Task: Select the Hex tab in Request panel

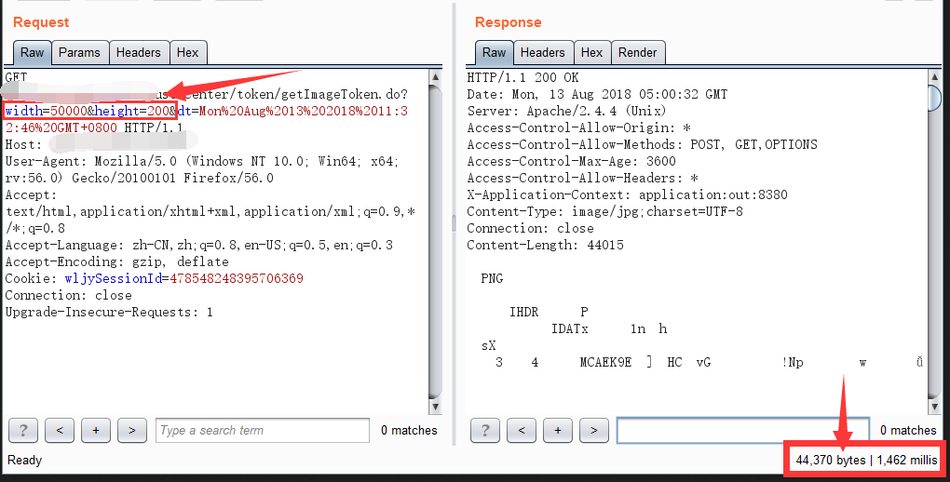Action: point(188,53)
